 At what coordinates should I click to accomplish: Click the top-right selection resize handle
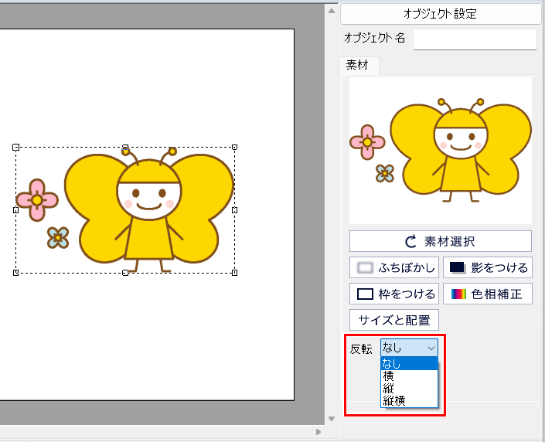pyautogui.click(x=234, y=148)
